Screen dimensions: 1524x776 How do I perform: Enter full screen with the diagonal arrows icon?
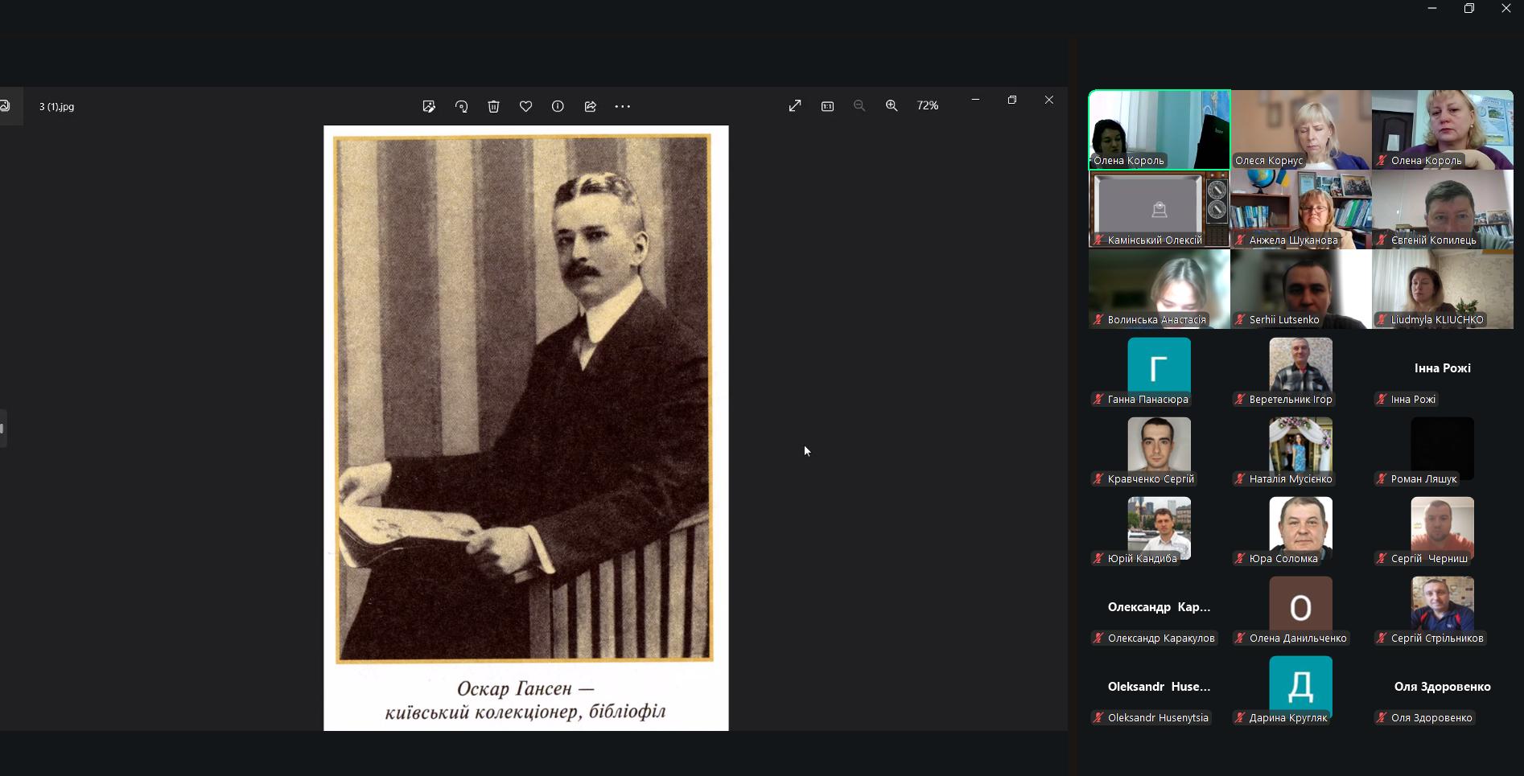point(795,105)
